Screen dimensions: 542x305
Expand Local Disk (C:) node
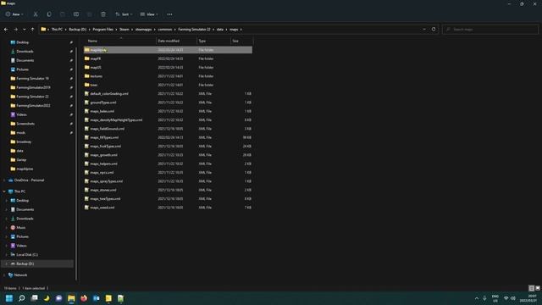(x=6, y=254)
